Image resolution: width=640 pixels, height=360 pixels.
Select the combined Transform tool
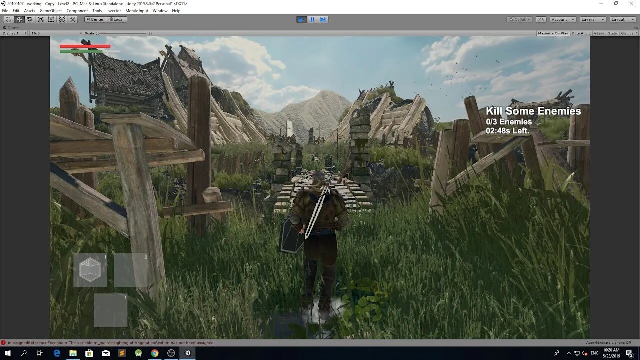click(62, 19)
